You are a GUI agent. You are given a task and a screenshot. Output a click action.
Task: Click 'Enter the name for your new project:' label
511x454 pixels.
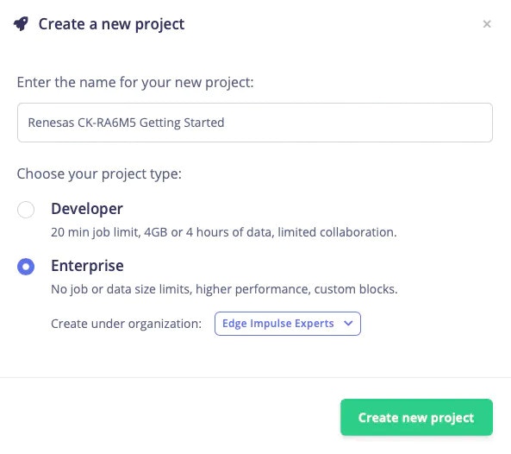point(135,83)
